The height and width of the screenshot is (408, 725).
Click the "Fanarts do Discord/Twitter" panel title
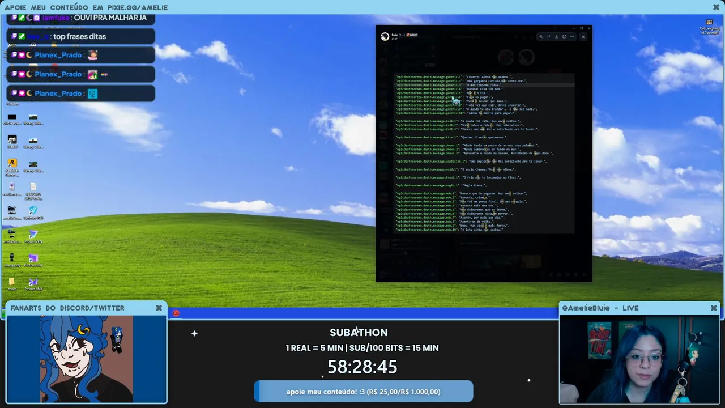(67, 308)
